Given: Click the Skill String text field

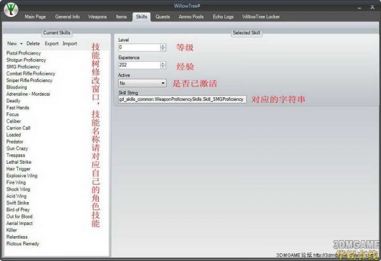Looking at the screenshot, I should click(182, 100).
